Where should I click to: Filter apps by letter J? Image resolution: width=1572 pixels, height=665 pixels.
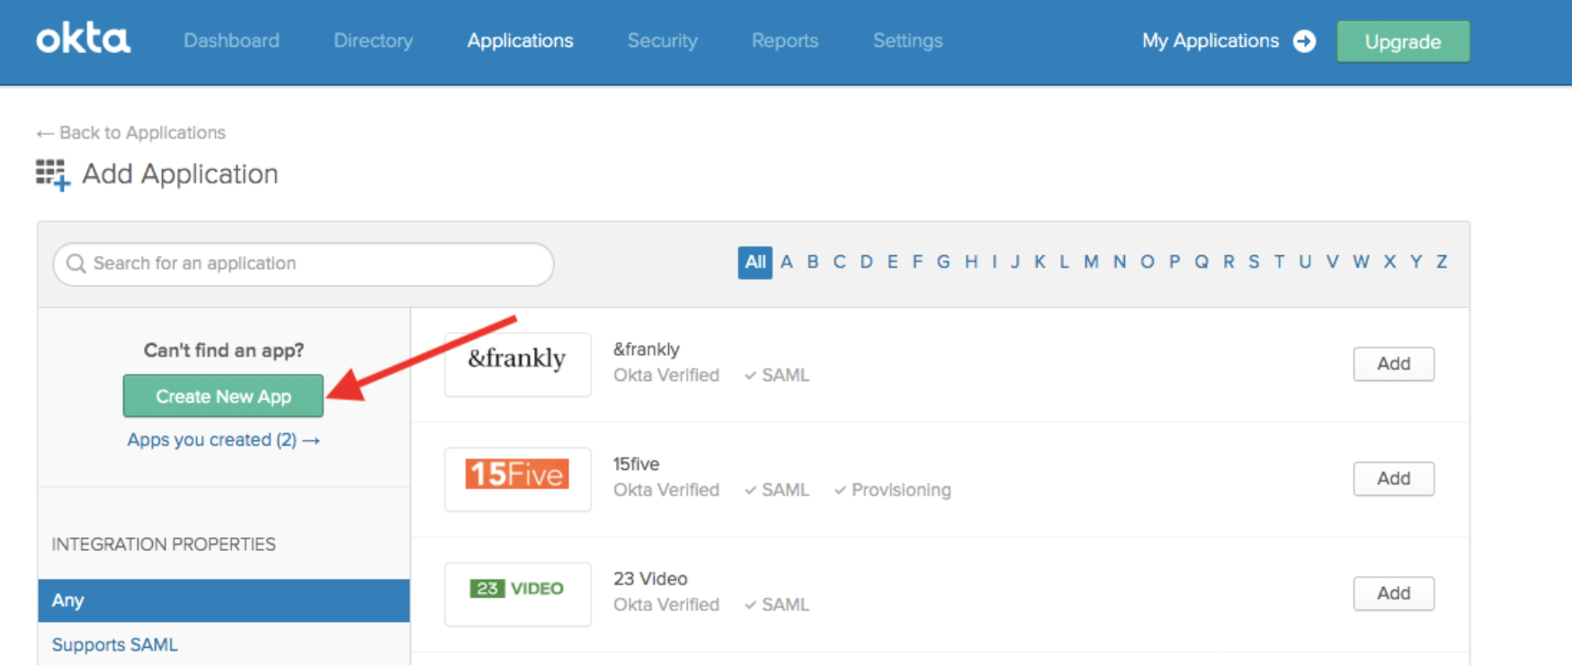(1015, 262)
